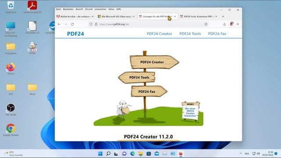Open the Hilfe menu
The height and width of the screenshot is (158, 281).
[119, 9]
